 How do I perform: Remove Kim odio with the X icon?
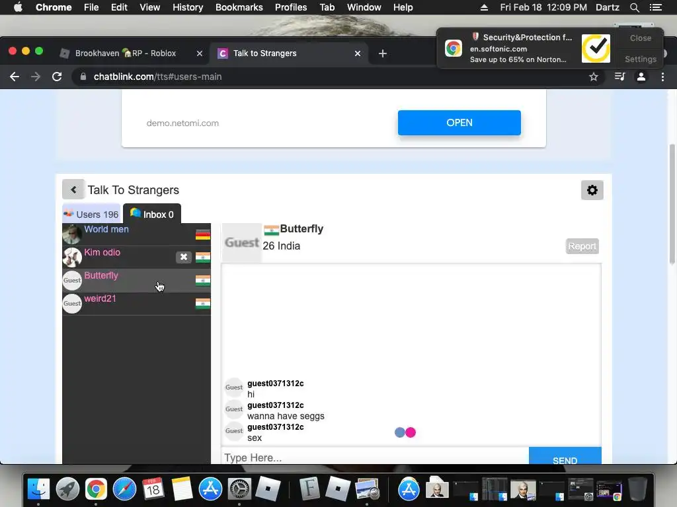click(184, 257)
